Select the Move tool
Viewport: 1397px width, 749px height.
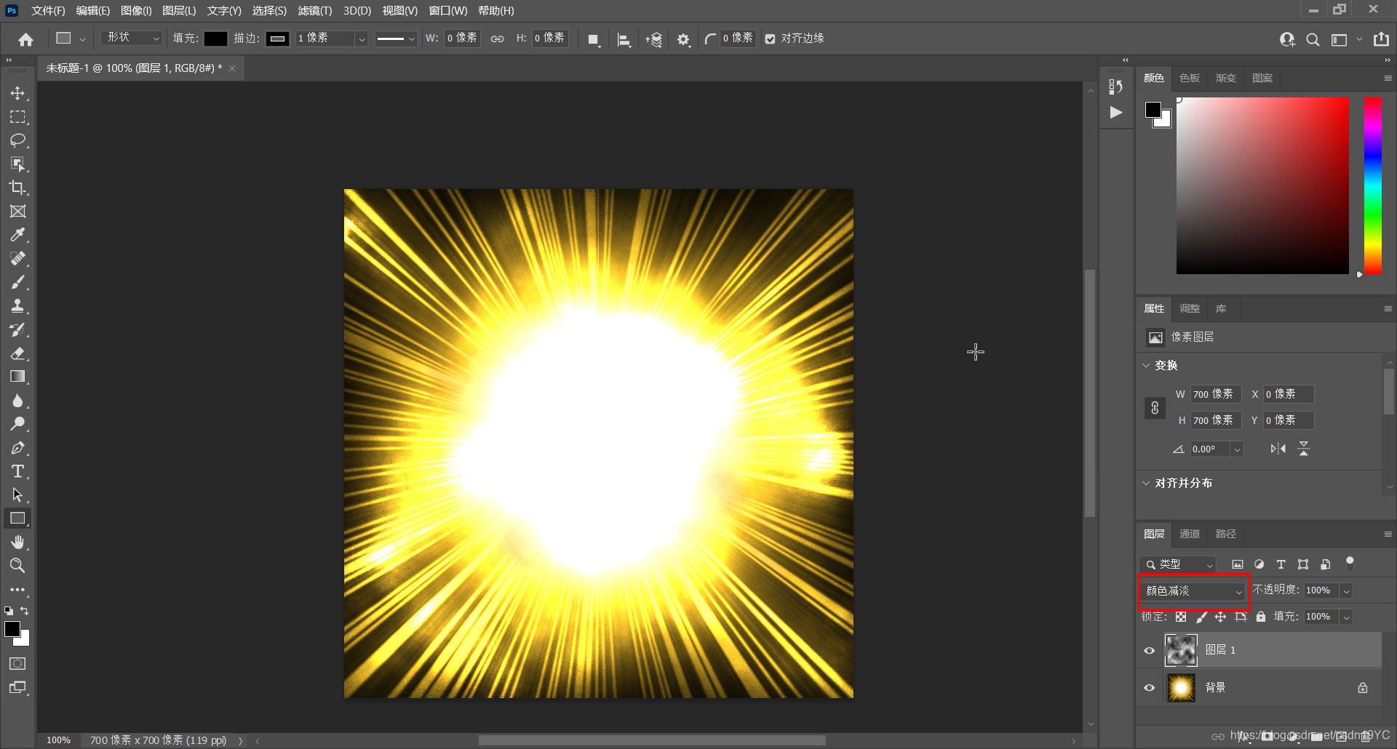(x=17, y=93)
